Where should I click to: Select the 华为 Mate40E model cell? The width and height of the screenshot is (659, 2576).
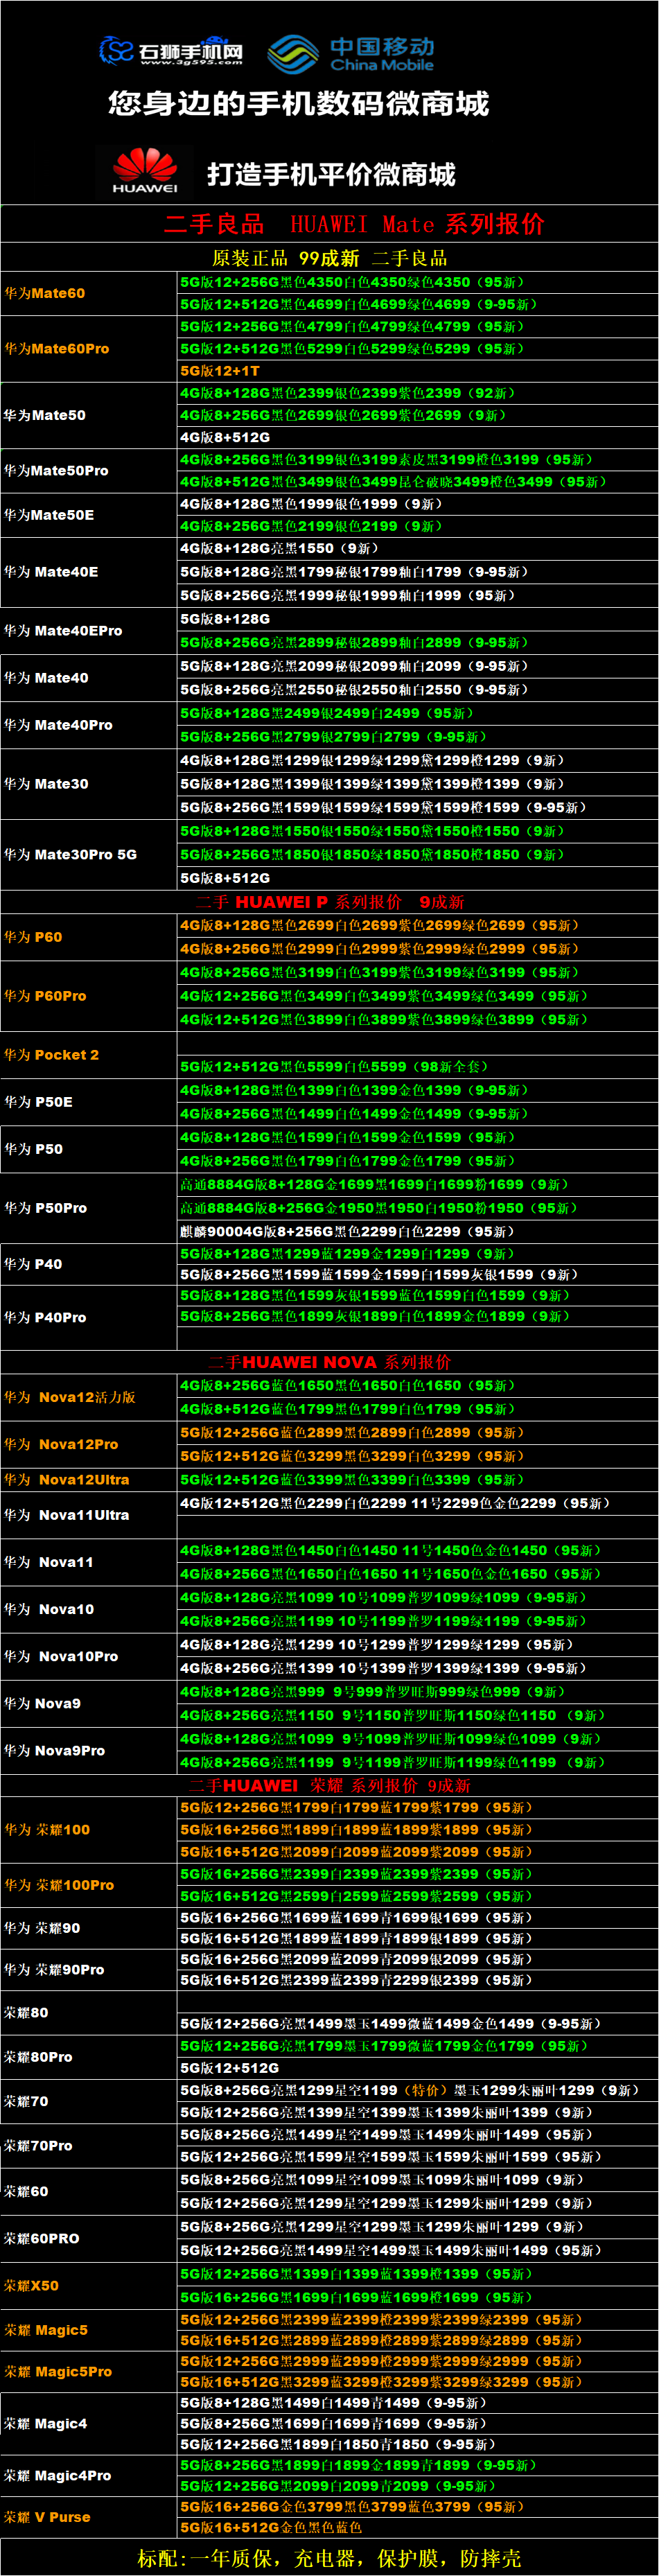click(89, 572)
